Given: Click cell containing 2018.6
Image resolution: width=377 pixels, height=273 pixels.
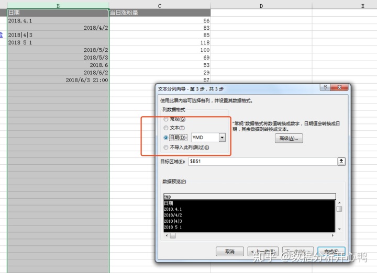Looking at the screenshot, I should 58,65.
